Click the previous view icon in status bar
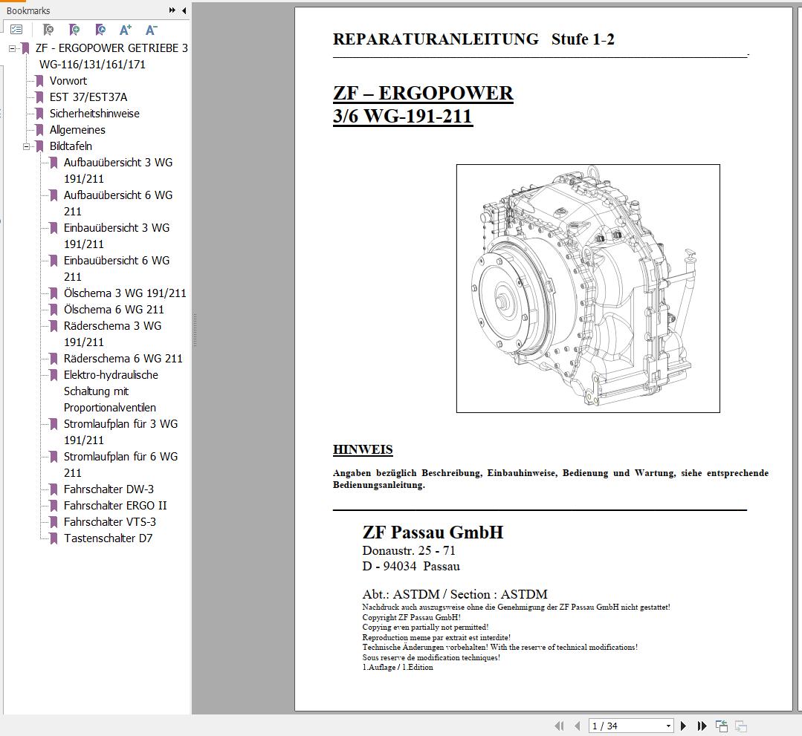This screenshot has height=736, width=802. 722,726
